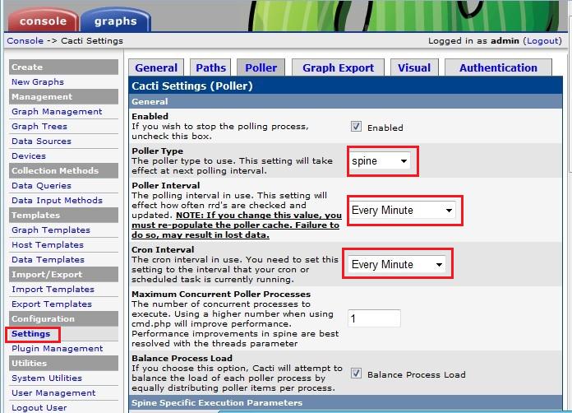Click the Maximum Concurrent Poller Processes field
Viewport: 572px width, 413px height.
click(374, 318)
